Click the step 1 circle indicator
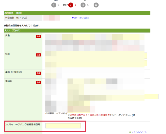The height and width of the screenshot is (134, 166). (x=54, y=5)
